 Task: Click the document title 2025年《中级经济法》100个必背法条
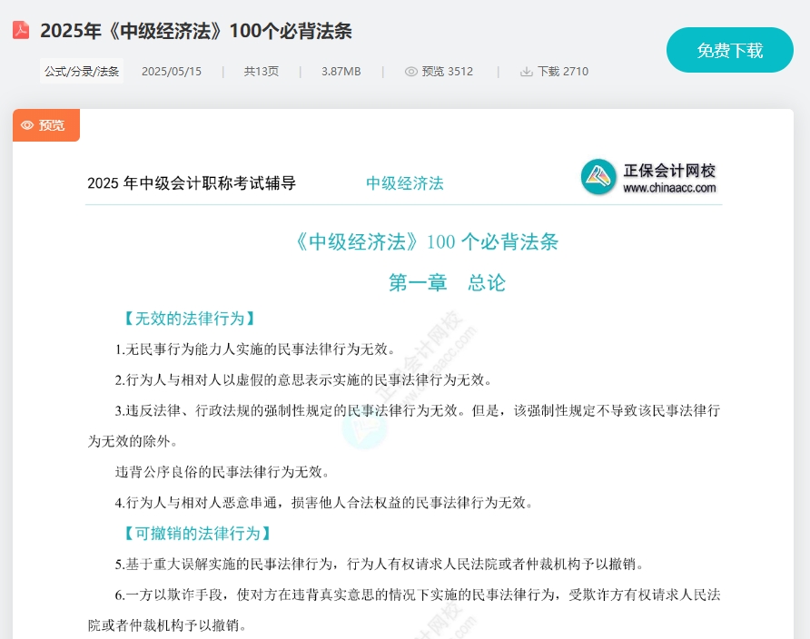coord(196,30)
